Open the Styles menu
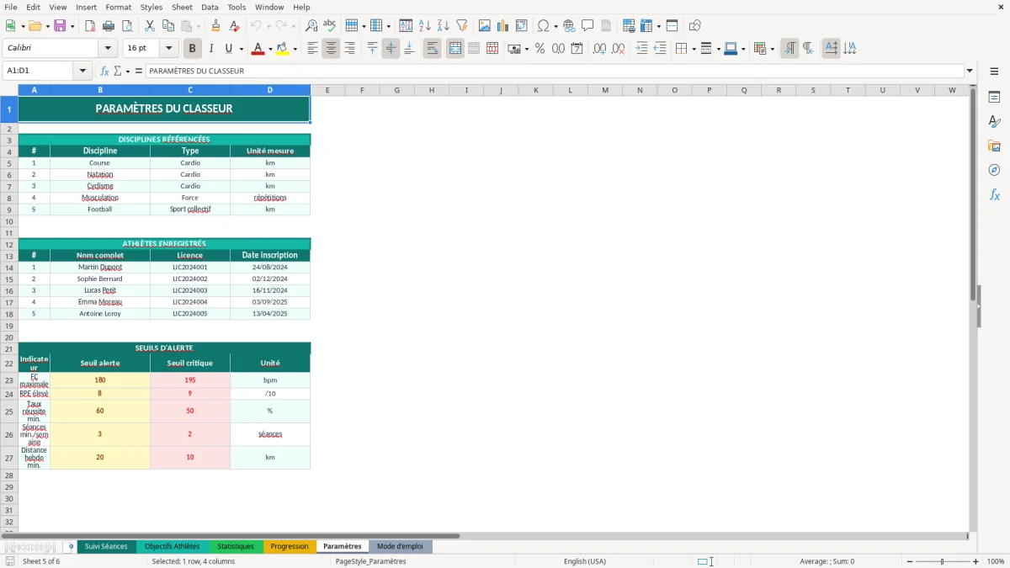The height and width of the screenshot is (568, 1010). coord(151,7)
